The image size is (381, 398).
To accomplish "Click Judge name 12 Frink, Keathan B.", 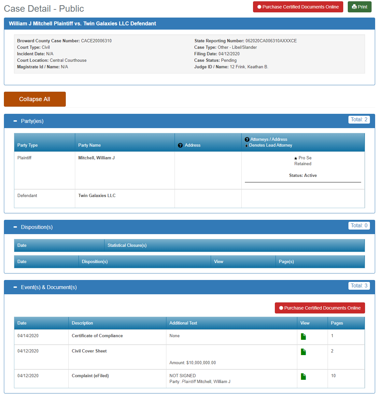I will click(249, 67).
